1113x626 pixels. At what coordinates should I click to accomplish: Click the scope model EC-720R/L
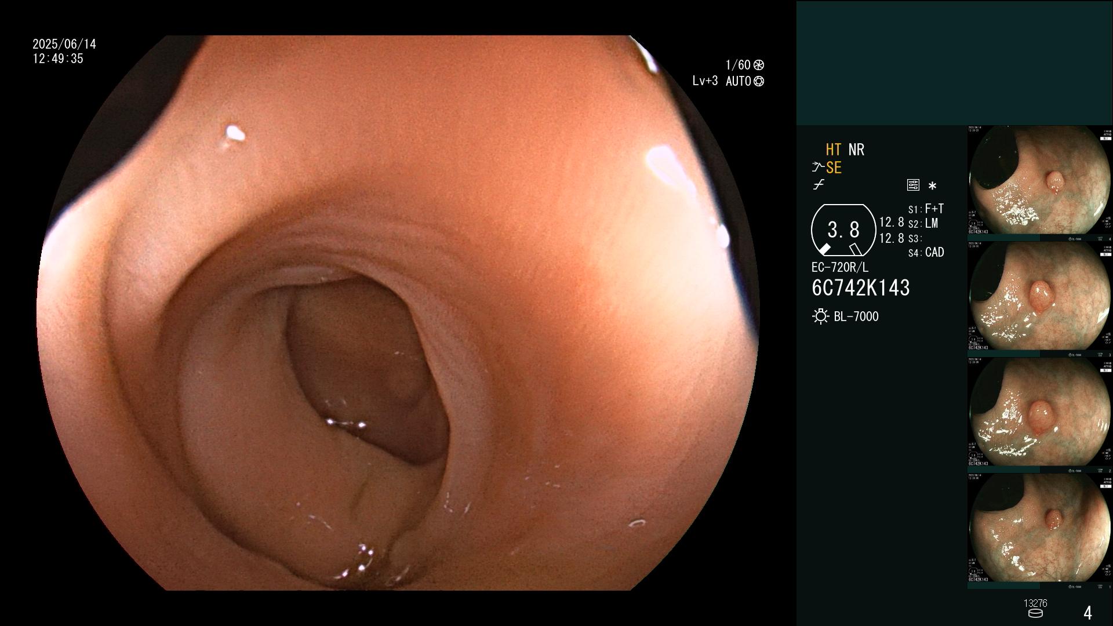[840, 268]
